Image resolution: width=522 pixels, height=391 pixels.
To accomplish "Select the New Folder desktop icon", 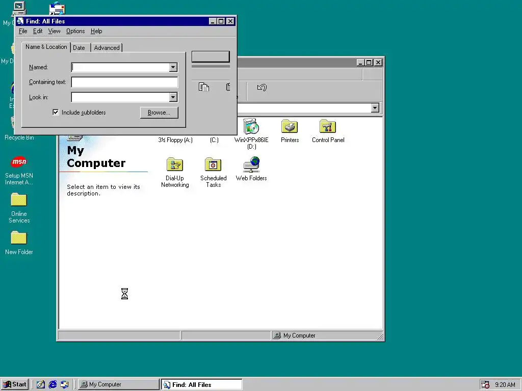I will point(19,238).
